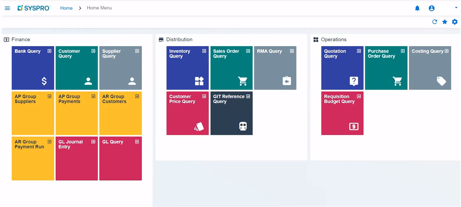Open the Requisition Budget Query tile
Image resolution: width=461 pixels, height=207 pixels.
click(x=342, y=113)
